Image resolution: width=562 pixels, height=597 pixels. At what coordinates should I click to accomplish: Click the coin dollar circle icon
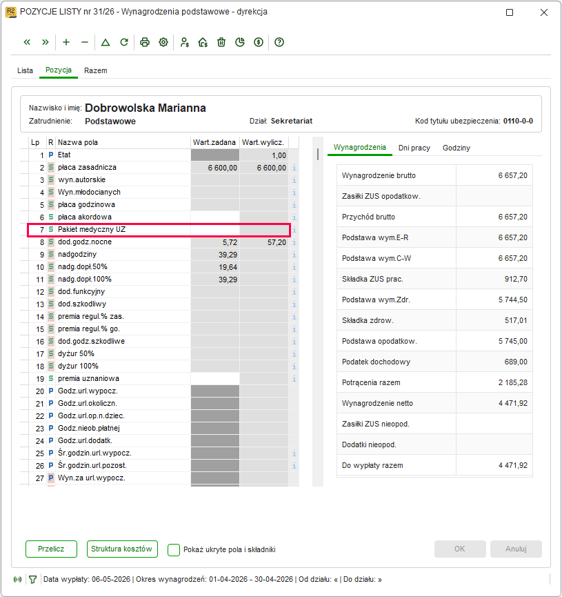259,42
